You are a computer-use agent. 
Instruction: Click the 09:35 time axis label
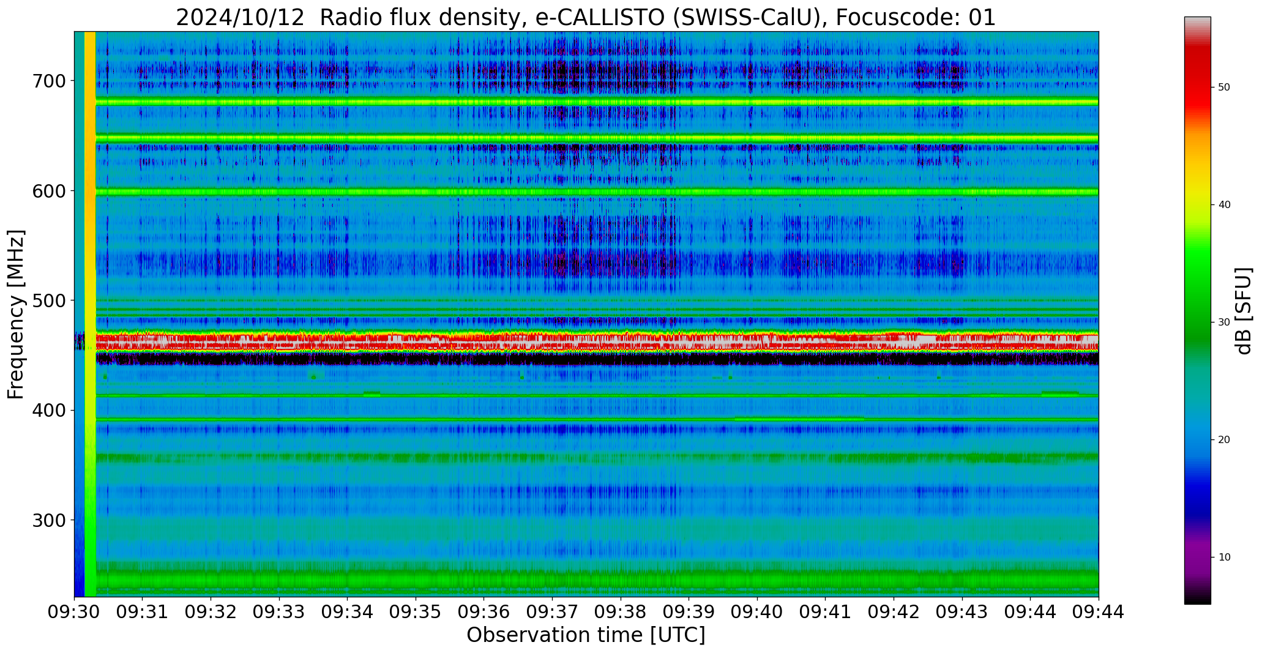[x=416, y=612]
